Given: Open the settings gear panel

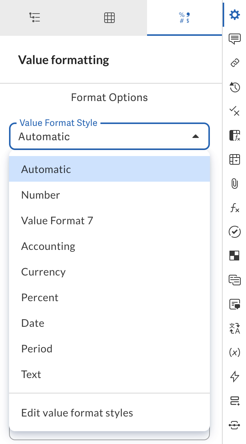Looking at the screenshot, I should point(234,15).
